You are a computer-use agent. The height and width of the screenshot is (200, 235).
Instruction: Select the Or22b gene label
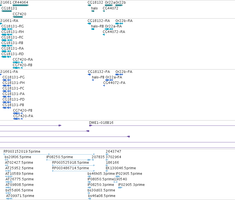(x=121, y=2)
